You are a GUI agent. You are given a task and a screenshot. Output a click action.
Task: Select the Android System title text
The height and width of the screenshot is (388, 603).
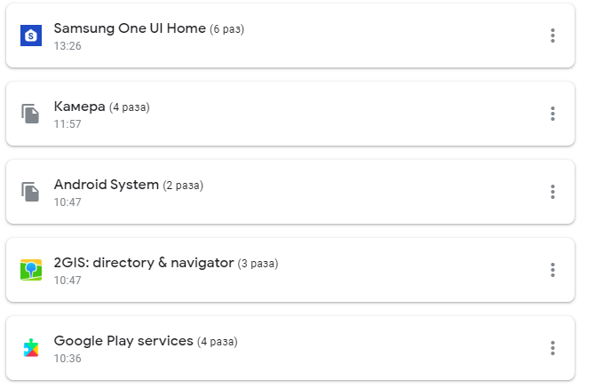point(107,185)
